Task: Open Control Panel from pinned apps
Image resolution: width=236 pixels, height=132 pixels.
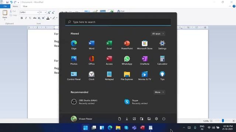Action: [x=74, y=76]
